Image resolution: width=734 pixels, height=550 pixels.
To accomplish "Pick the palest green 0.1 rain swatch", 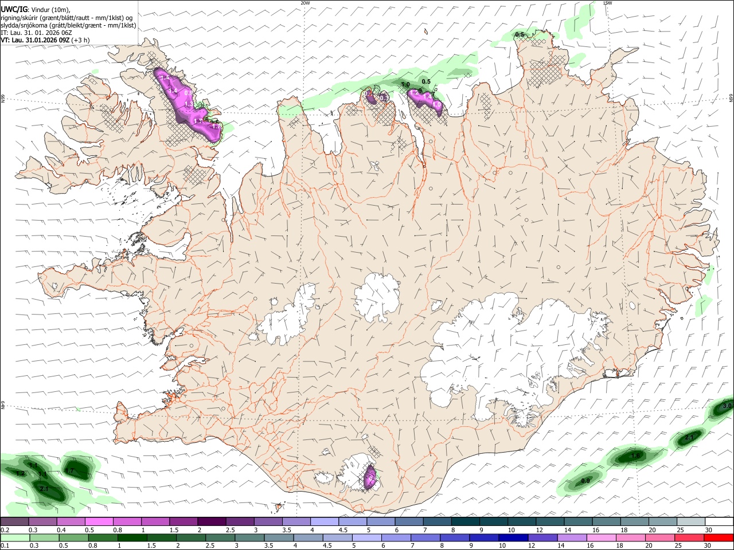I will pyautogui.click(x=14, y=538).
